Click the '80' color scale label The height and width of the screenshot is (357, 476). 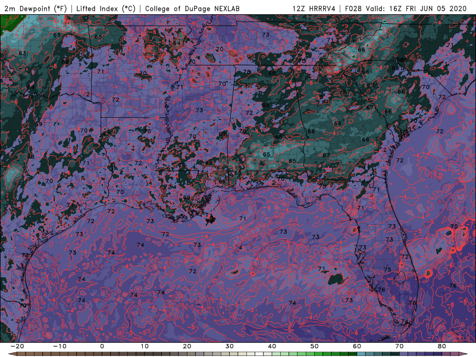(x=442, y=346)
